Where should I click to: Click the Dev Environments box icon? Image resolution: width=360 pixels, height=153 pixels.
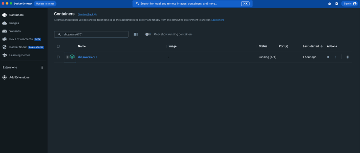[x=4, y=39]
